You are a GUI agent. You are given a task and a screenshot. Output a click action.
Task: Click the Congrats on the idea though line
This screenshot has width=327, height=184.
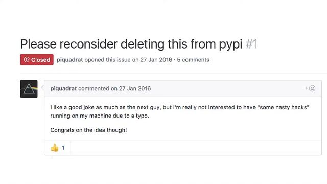pos(88,130)
